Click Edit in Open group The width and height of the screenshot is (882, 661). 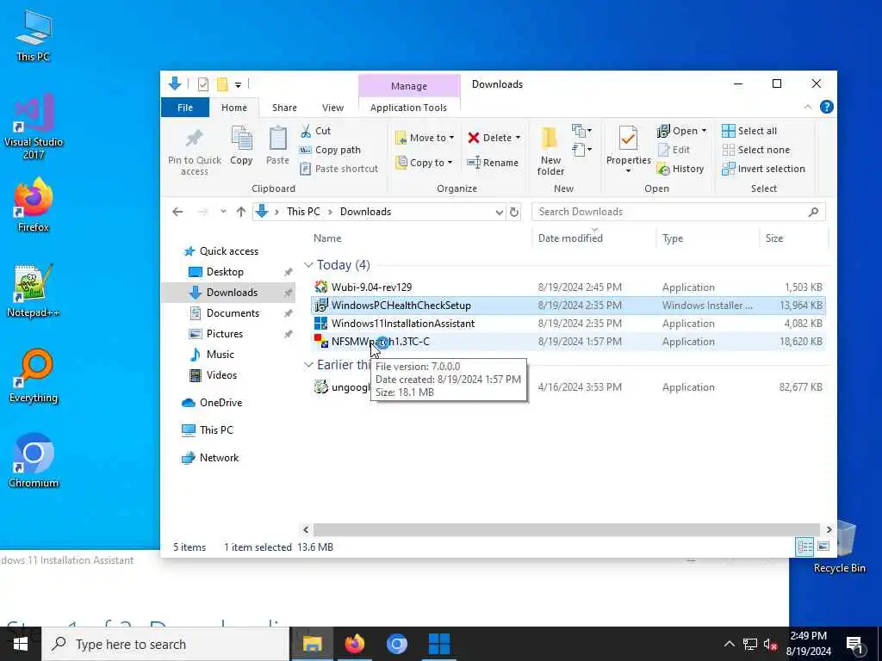(x=674, y=150)
